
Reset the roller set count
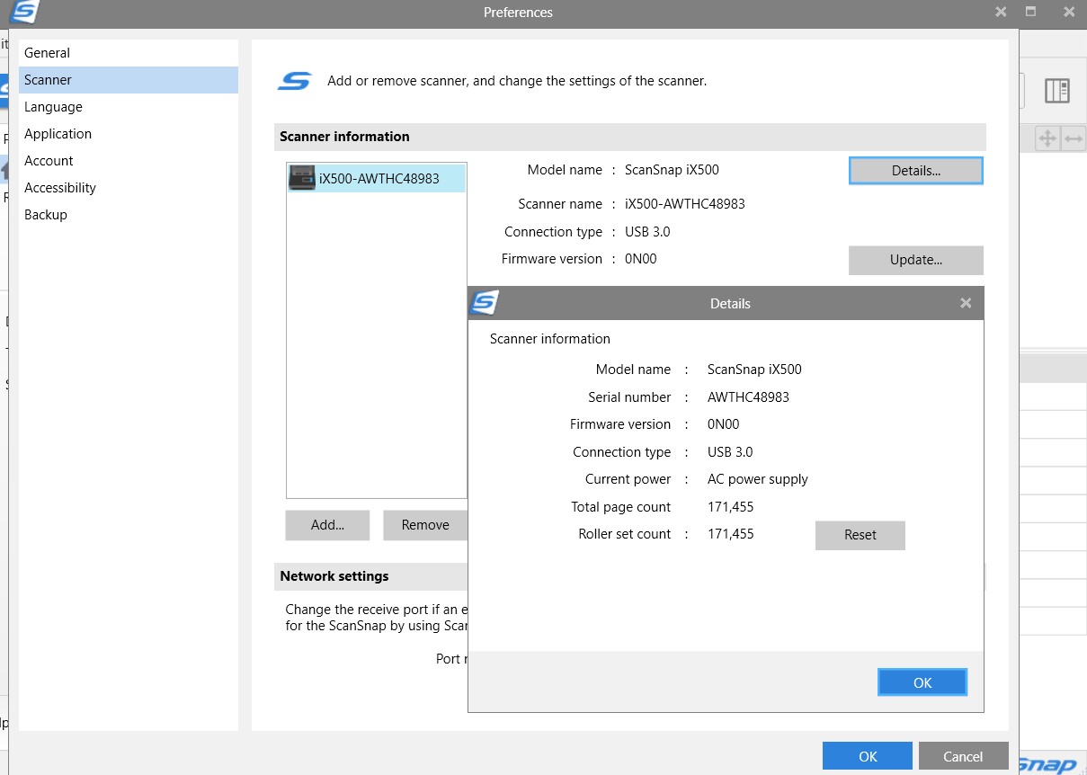(x=860, y=535)
